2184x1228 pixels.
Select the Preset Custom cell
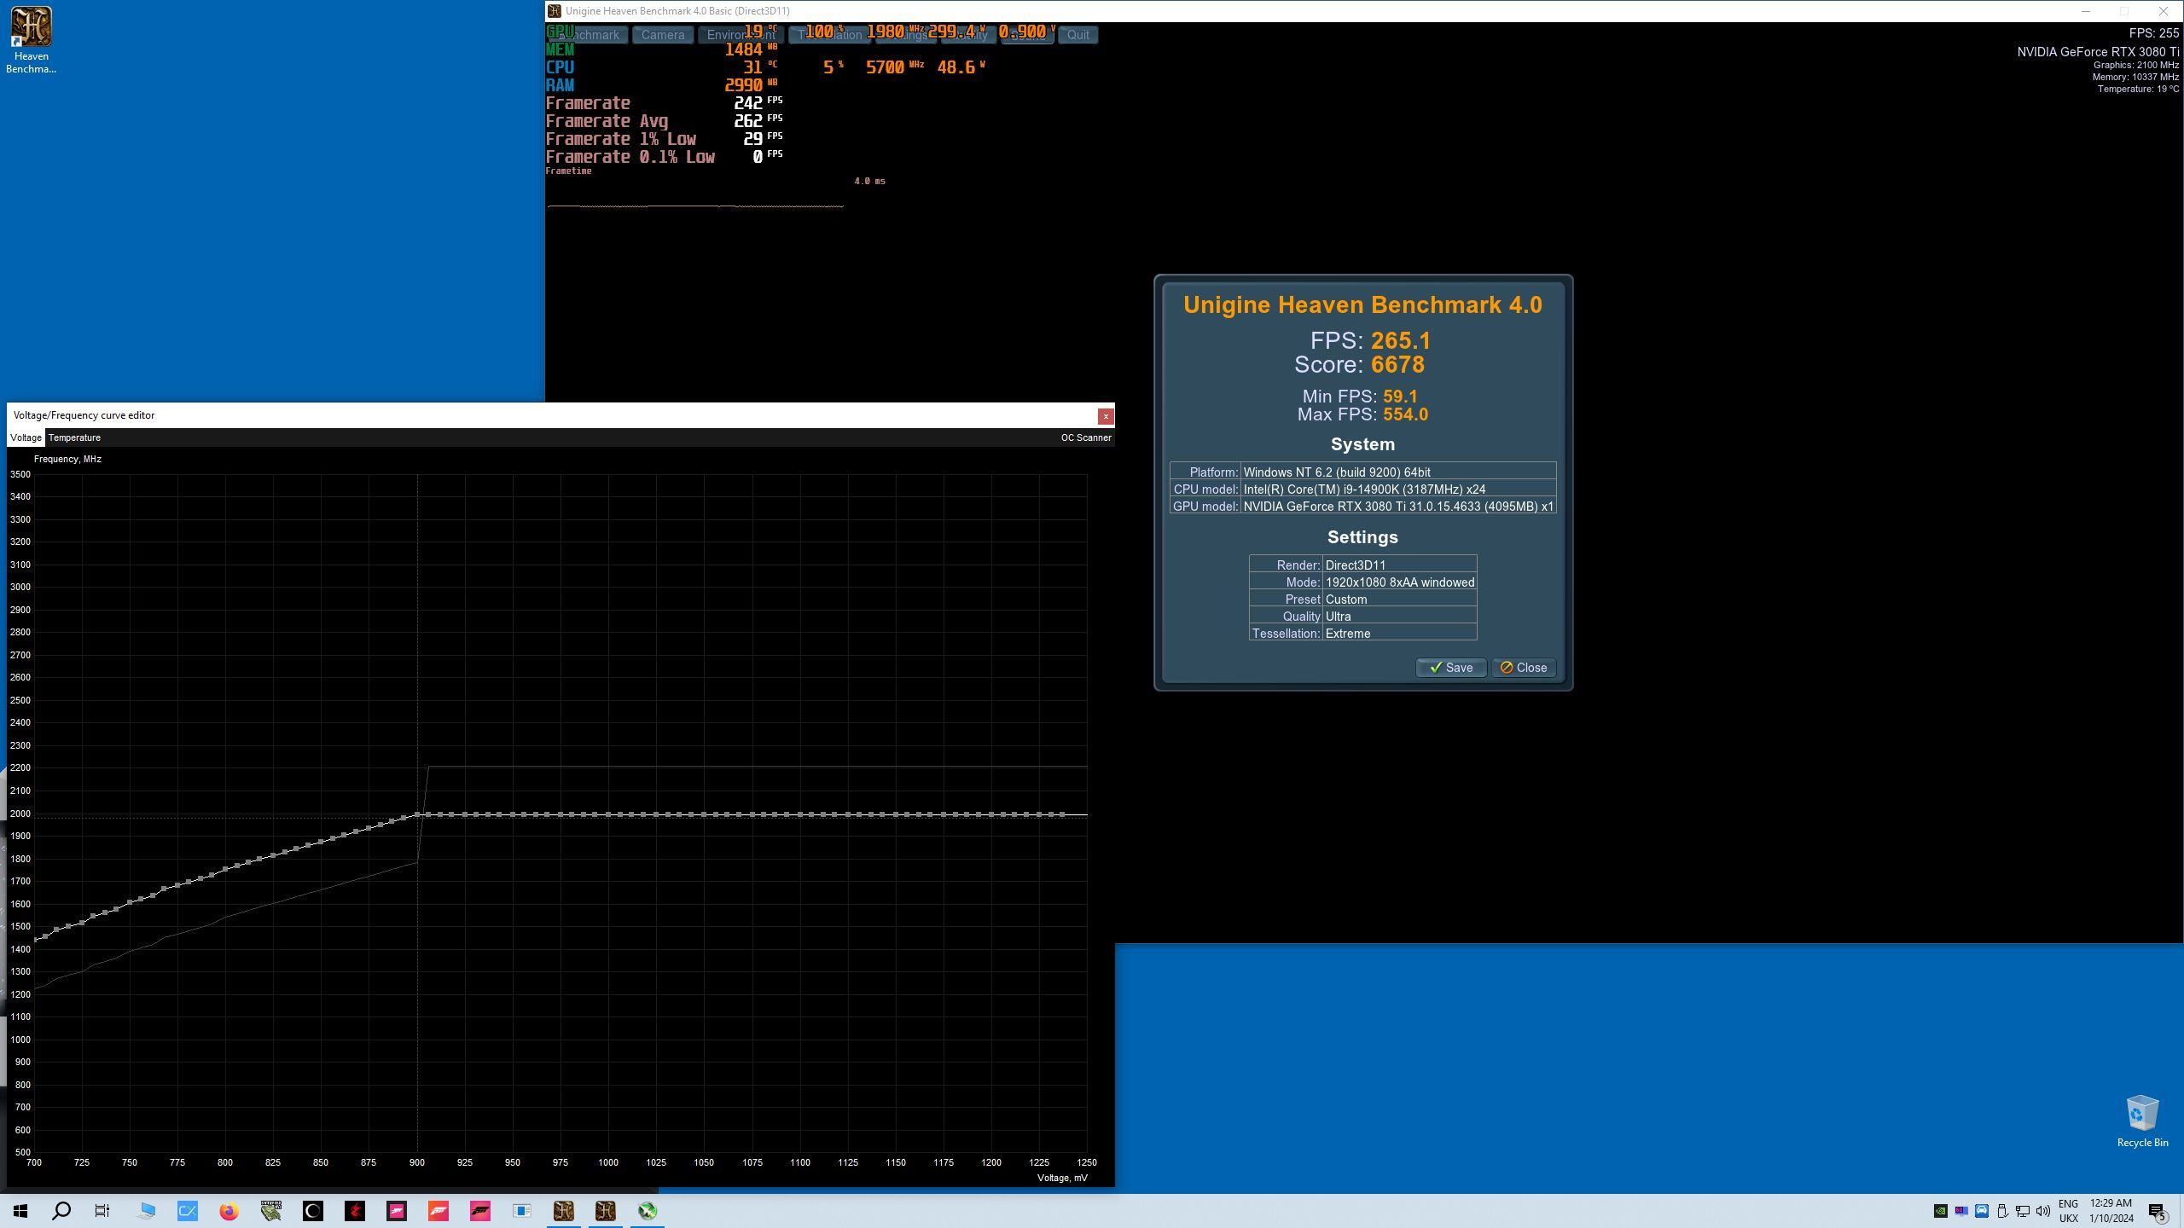[x=1400, y=600]
